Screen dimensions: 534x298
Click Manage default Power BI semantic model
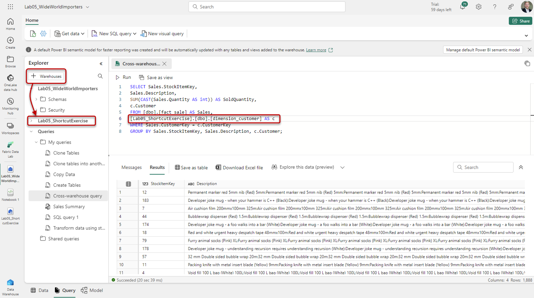tap(483, 50)
